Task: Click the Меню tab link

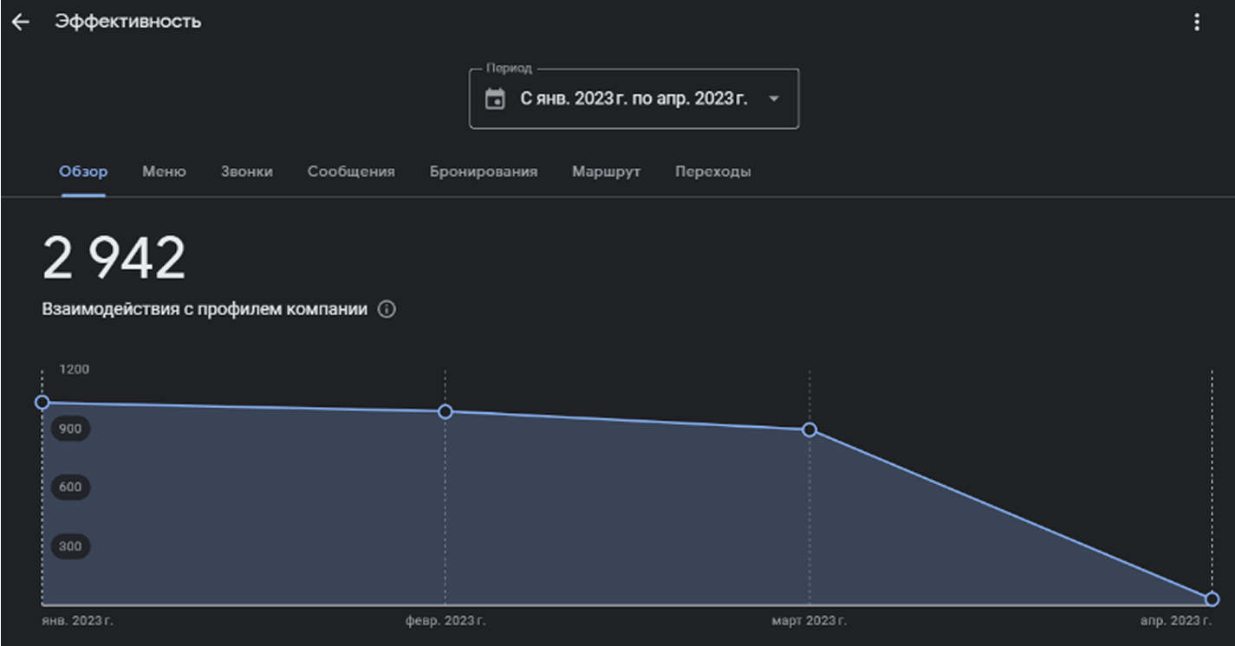Action: (163, 171)
